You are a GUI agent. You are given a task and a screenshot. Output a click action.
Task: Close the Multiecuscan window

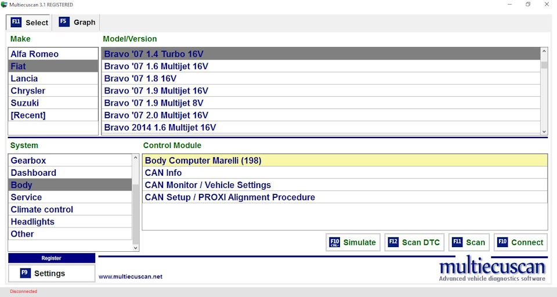[547, 5]
